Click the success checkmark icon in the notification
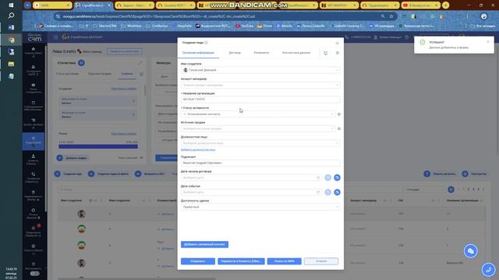This screenshot has width=499, height=280. click(423, 42)
